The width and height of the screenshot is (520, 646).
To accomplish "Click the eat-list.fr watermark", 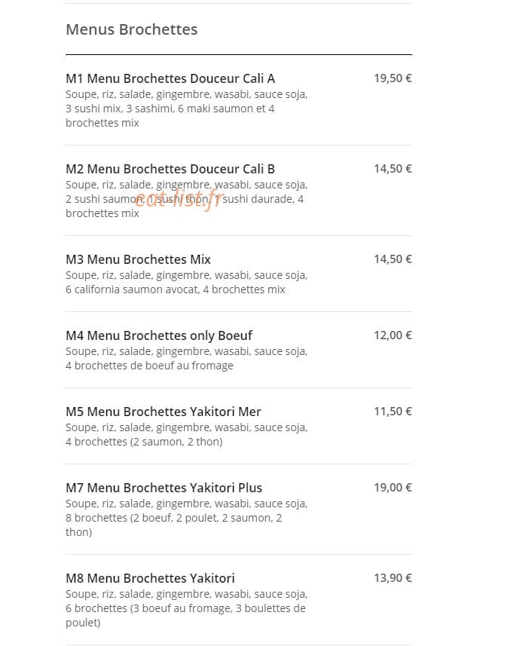I will click(179, 199).
